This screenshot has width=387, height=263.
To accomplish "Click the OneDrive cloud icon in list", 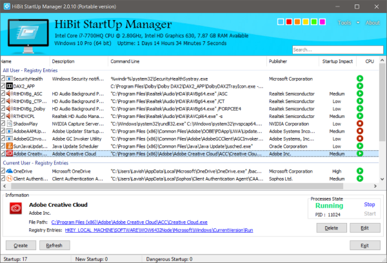I will [x=9, y=171].
